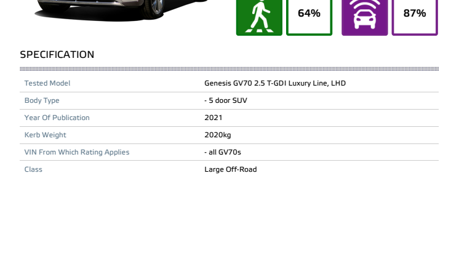Click the car image thumbnail

tap(121, 10)
